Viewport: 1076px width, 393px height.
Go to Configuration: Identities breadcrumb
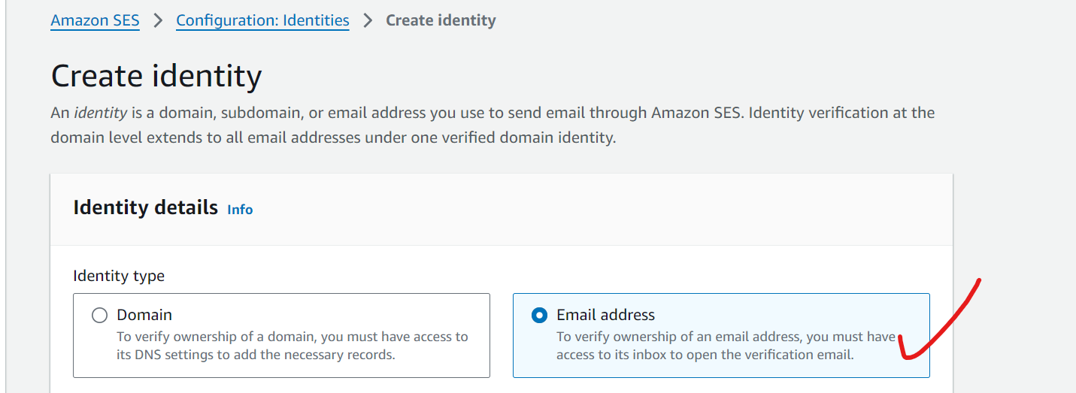click(262, 20)
